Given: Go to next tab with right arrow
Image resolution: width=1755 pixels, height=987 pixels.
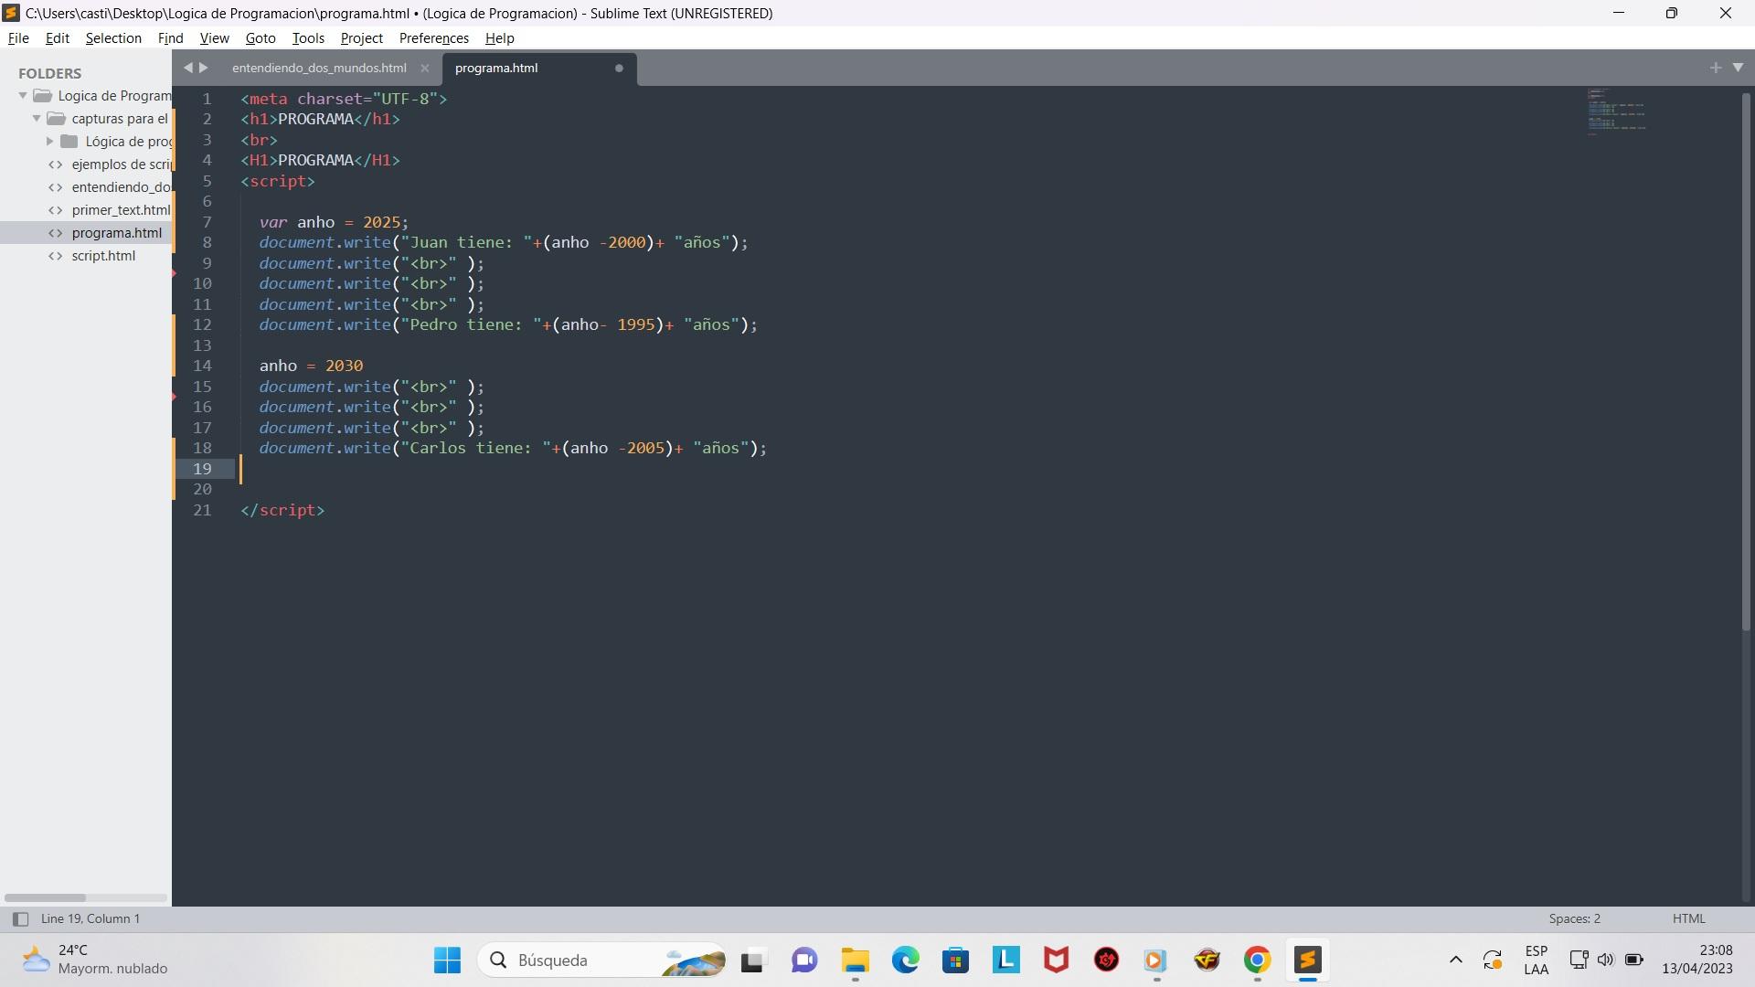Looking at the screenshot, I should click(x=204, y=68).
